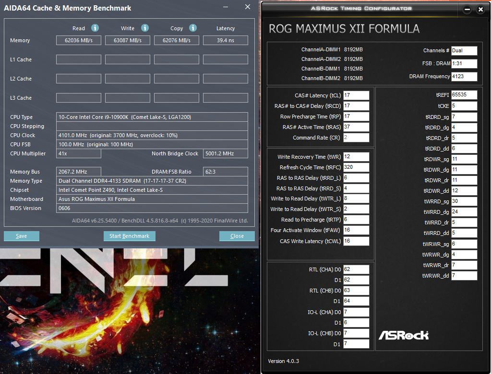This screenshot has height=374, width=491.
Task: Click the CAS Write Latency (tCWL) field
Action: pyautogui.click(x=356, y=241)
